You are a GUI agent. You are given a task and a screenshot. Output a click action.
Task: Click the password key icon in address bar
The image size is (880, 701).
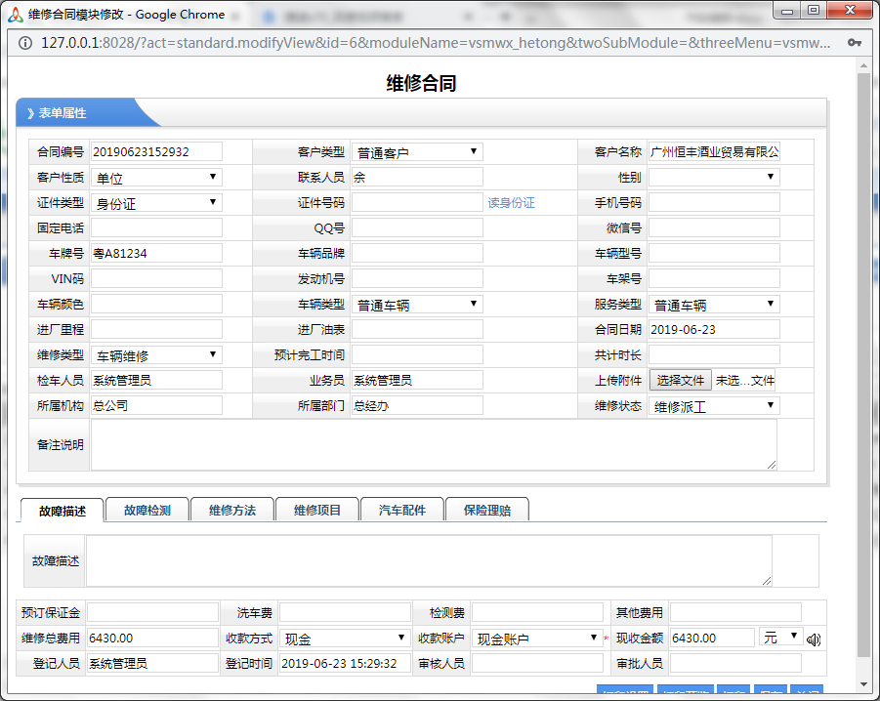tap(855, 43)
